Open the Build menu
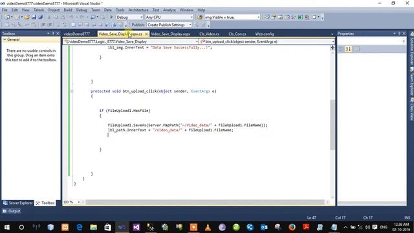This screenshot has width=414, height=233. point(68,10)
